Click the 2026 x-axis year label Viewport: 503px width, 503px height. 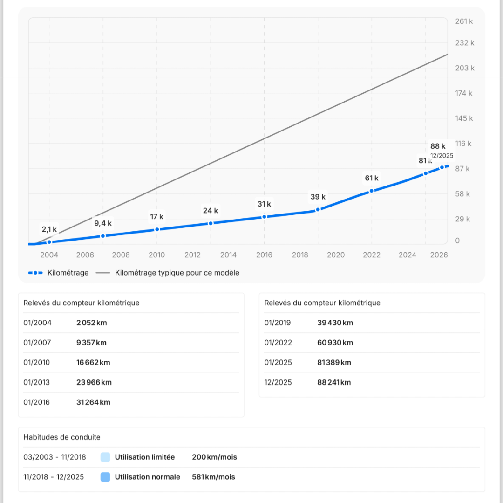439,255
